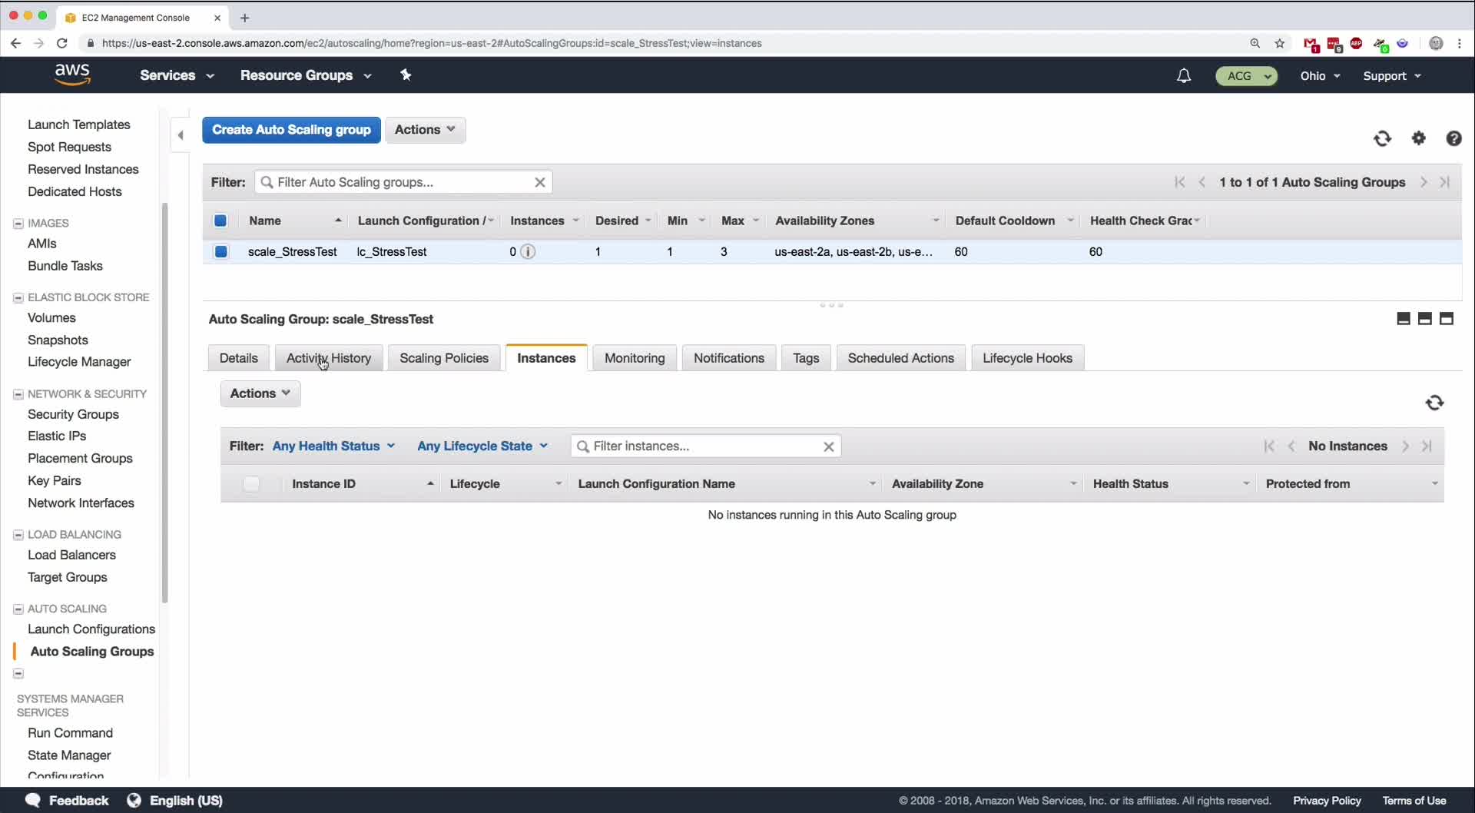
Task: Open the Actions dropdown in Instances tab
Action: [260, 393]
